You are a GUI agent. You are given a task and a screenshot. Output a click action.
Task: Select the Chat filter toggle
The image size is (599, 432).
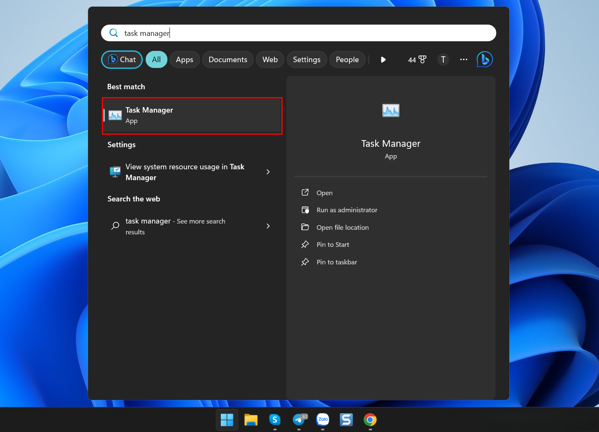pyautogui.click(x=121, y=59)
